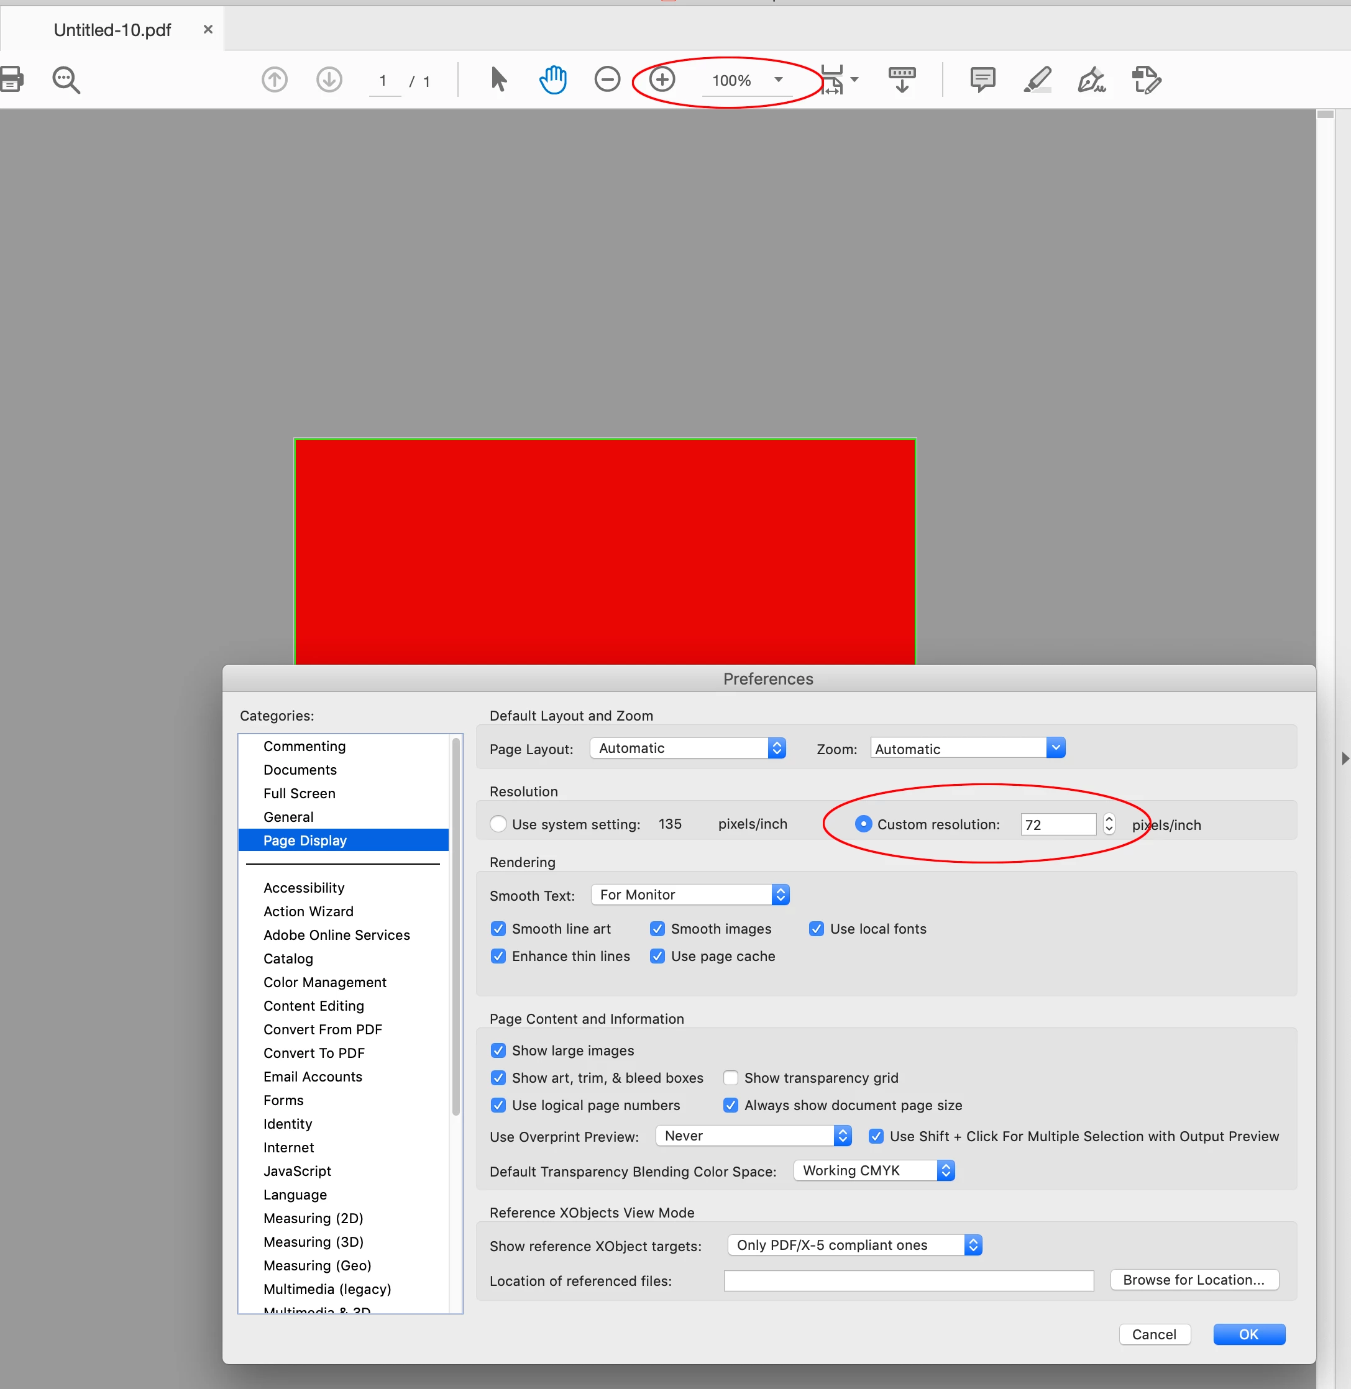
Task: Click the custom resolution input field
Action: [x=1057, y=824]
